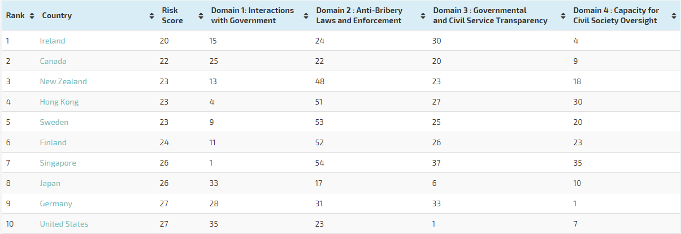Image resolution: width=681 pixels, height=234 pixels.
Task: Click the sort icon beside Rank header
Action: (32, 16)
